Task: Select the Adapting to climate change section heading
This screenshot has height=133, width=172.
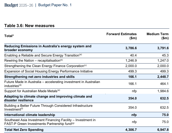Action: (48, 98)
